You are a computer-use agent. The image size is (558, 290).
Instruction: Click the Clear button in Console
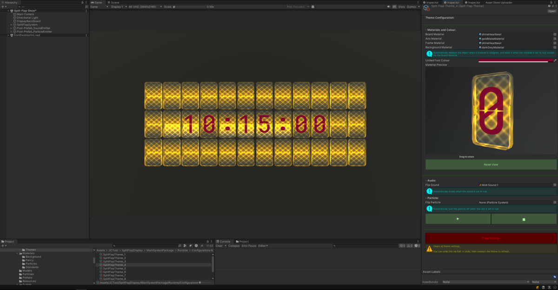(x=219, y=246)
